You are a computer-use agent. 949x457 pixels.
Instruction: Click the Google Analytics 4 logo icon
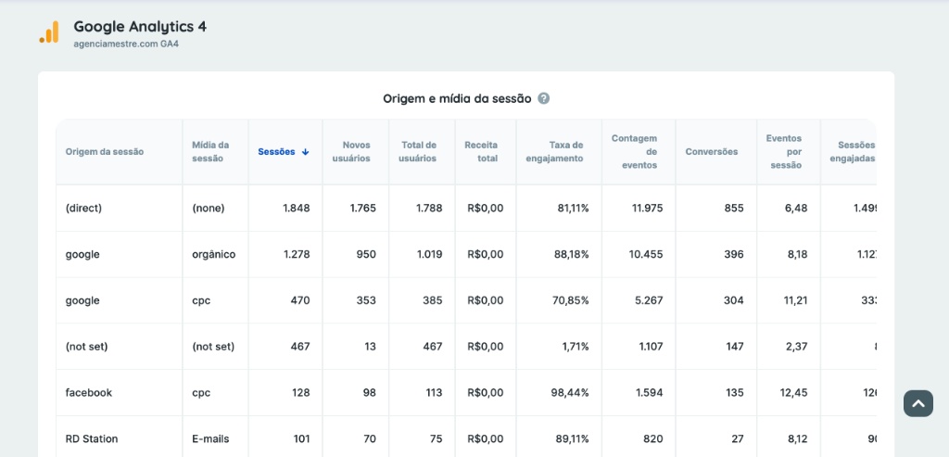[49, 32]
